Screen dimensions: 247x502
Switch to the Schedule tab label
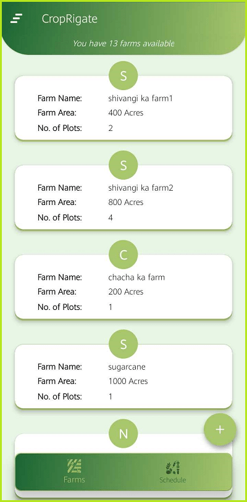pos(173,480)
